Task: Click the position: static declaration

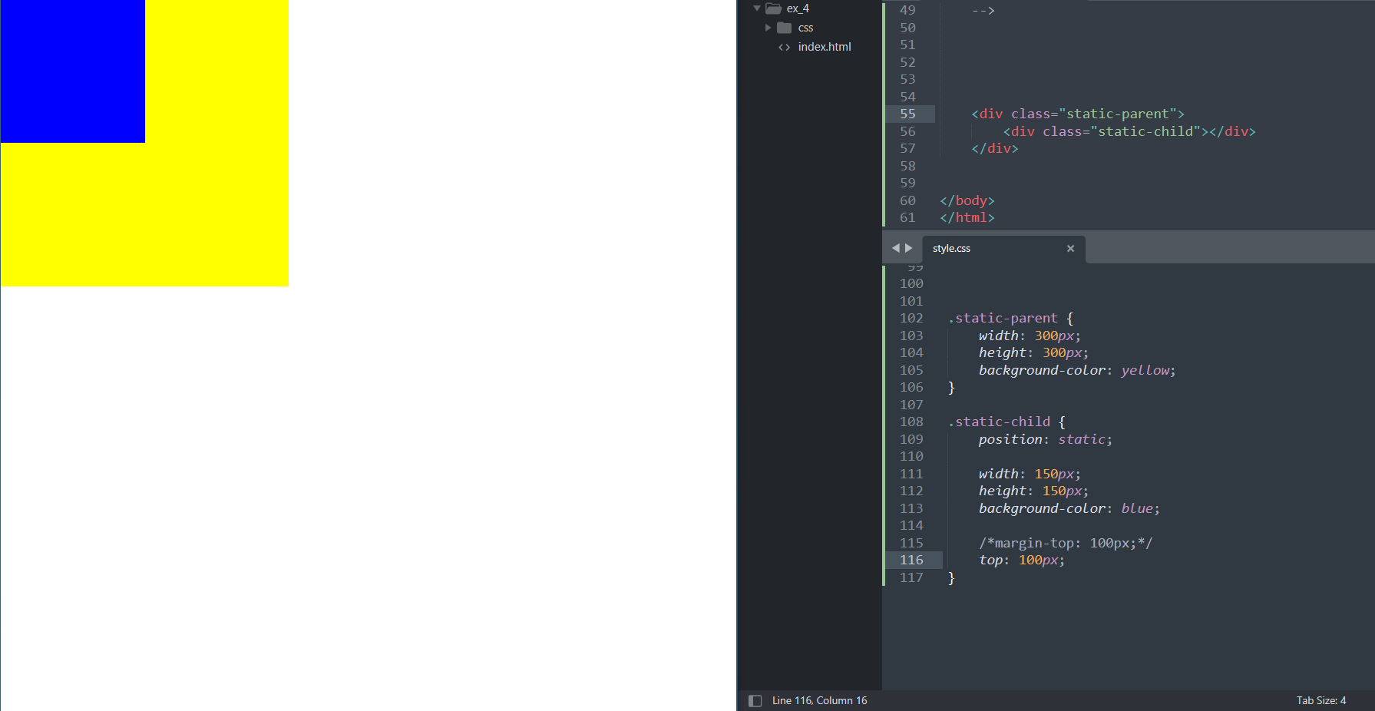Action: (x=1045, y=439)
